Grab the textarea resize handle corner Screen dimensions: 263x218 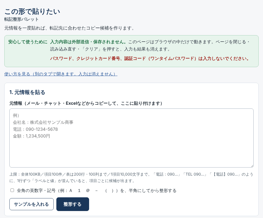coord(252,166)
